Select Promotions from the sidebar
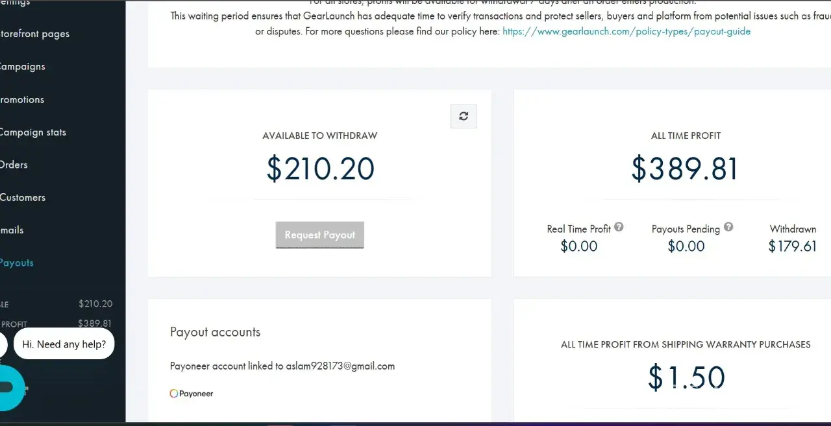 (x=22, y=100)
